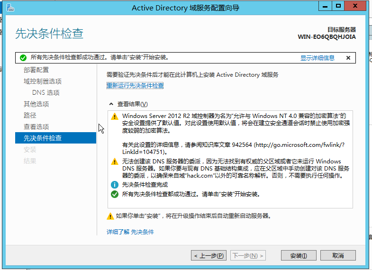Click the hack.com delegation warning text
This screenshot has width=372, height=270.
pyautogui.click(x=236, y=169)
